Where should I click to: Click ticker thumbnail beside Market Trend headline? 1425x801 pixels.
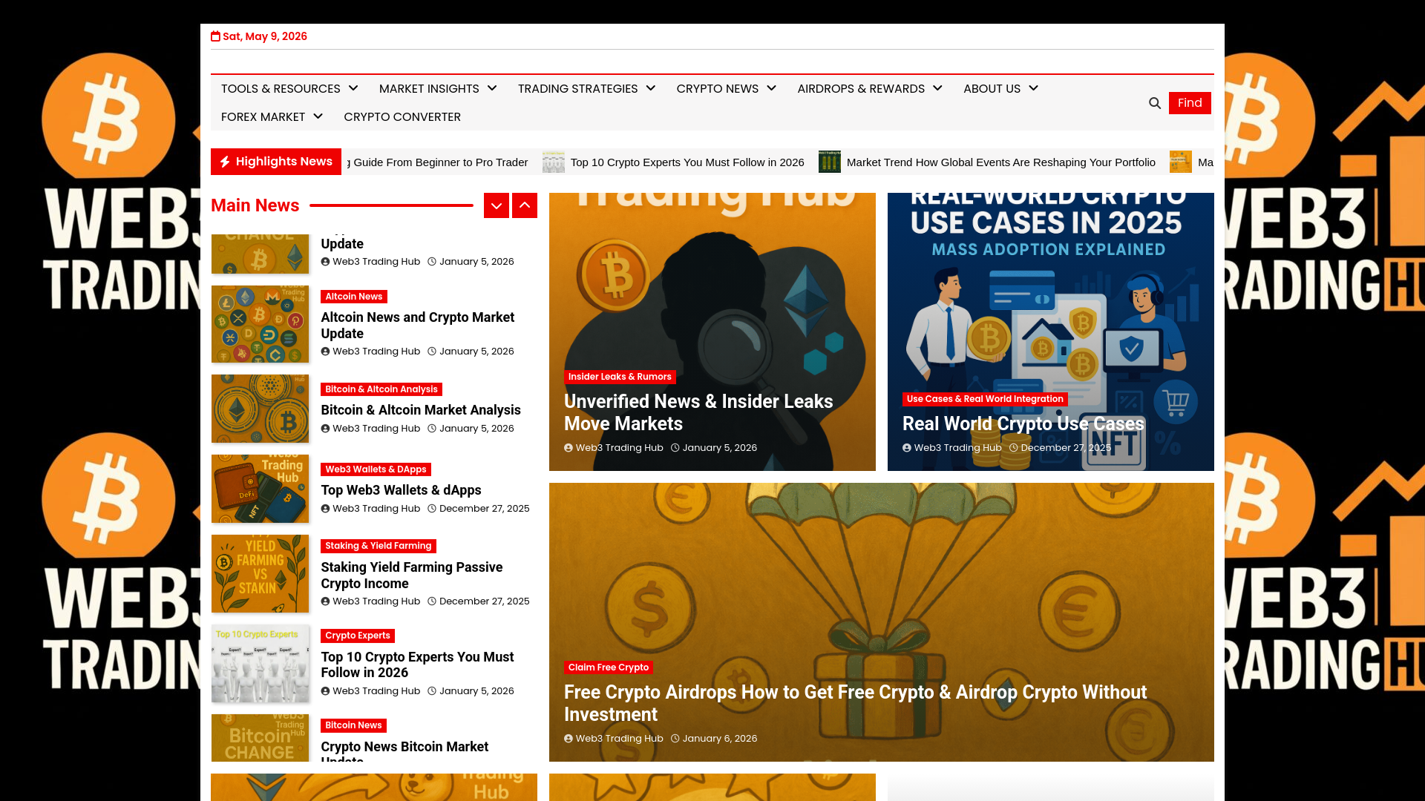(x=830, y=162)
